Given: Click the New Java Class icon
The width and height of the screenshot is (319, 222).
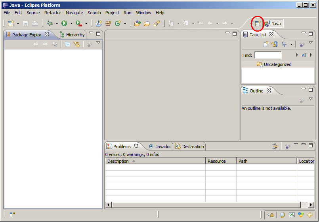Looking at the screenshot, I should 118,24.
